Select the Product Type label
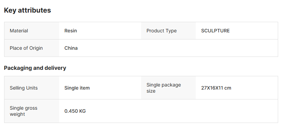The height and width of the screenshot is (126, 287). [x=161, y=31]
